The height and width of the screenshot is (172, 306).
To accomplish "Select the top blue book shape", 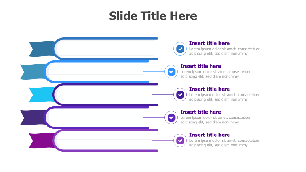I will coord(106,49).
